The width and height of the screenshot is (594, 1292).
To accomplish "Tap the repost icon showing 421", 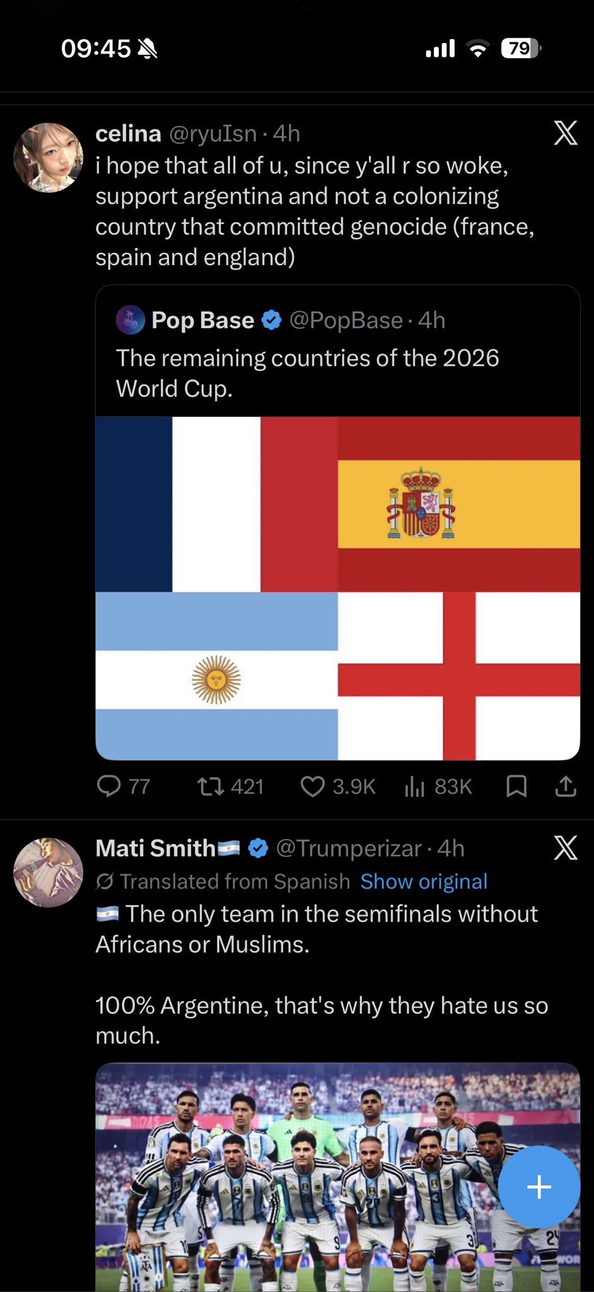I will point(210,787).
